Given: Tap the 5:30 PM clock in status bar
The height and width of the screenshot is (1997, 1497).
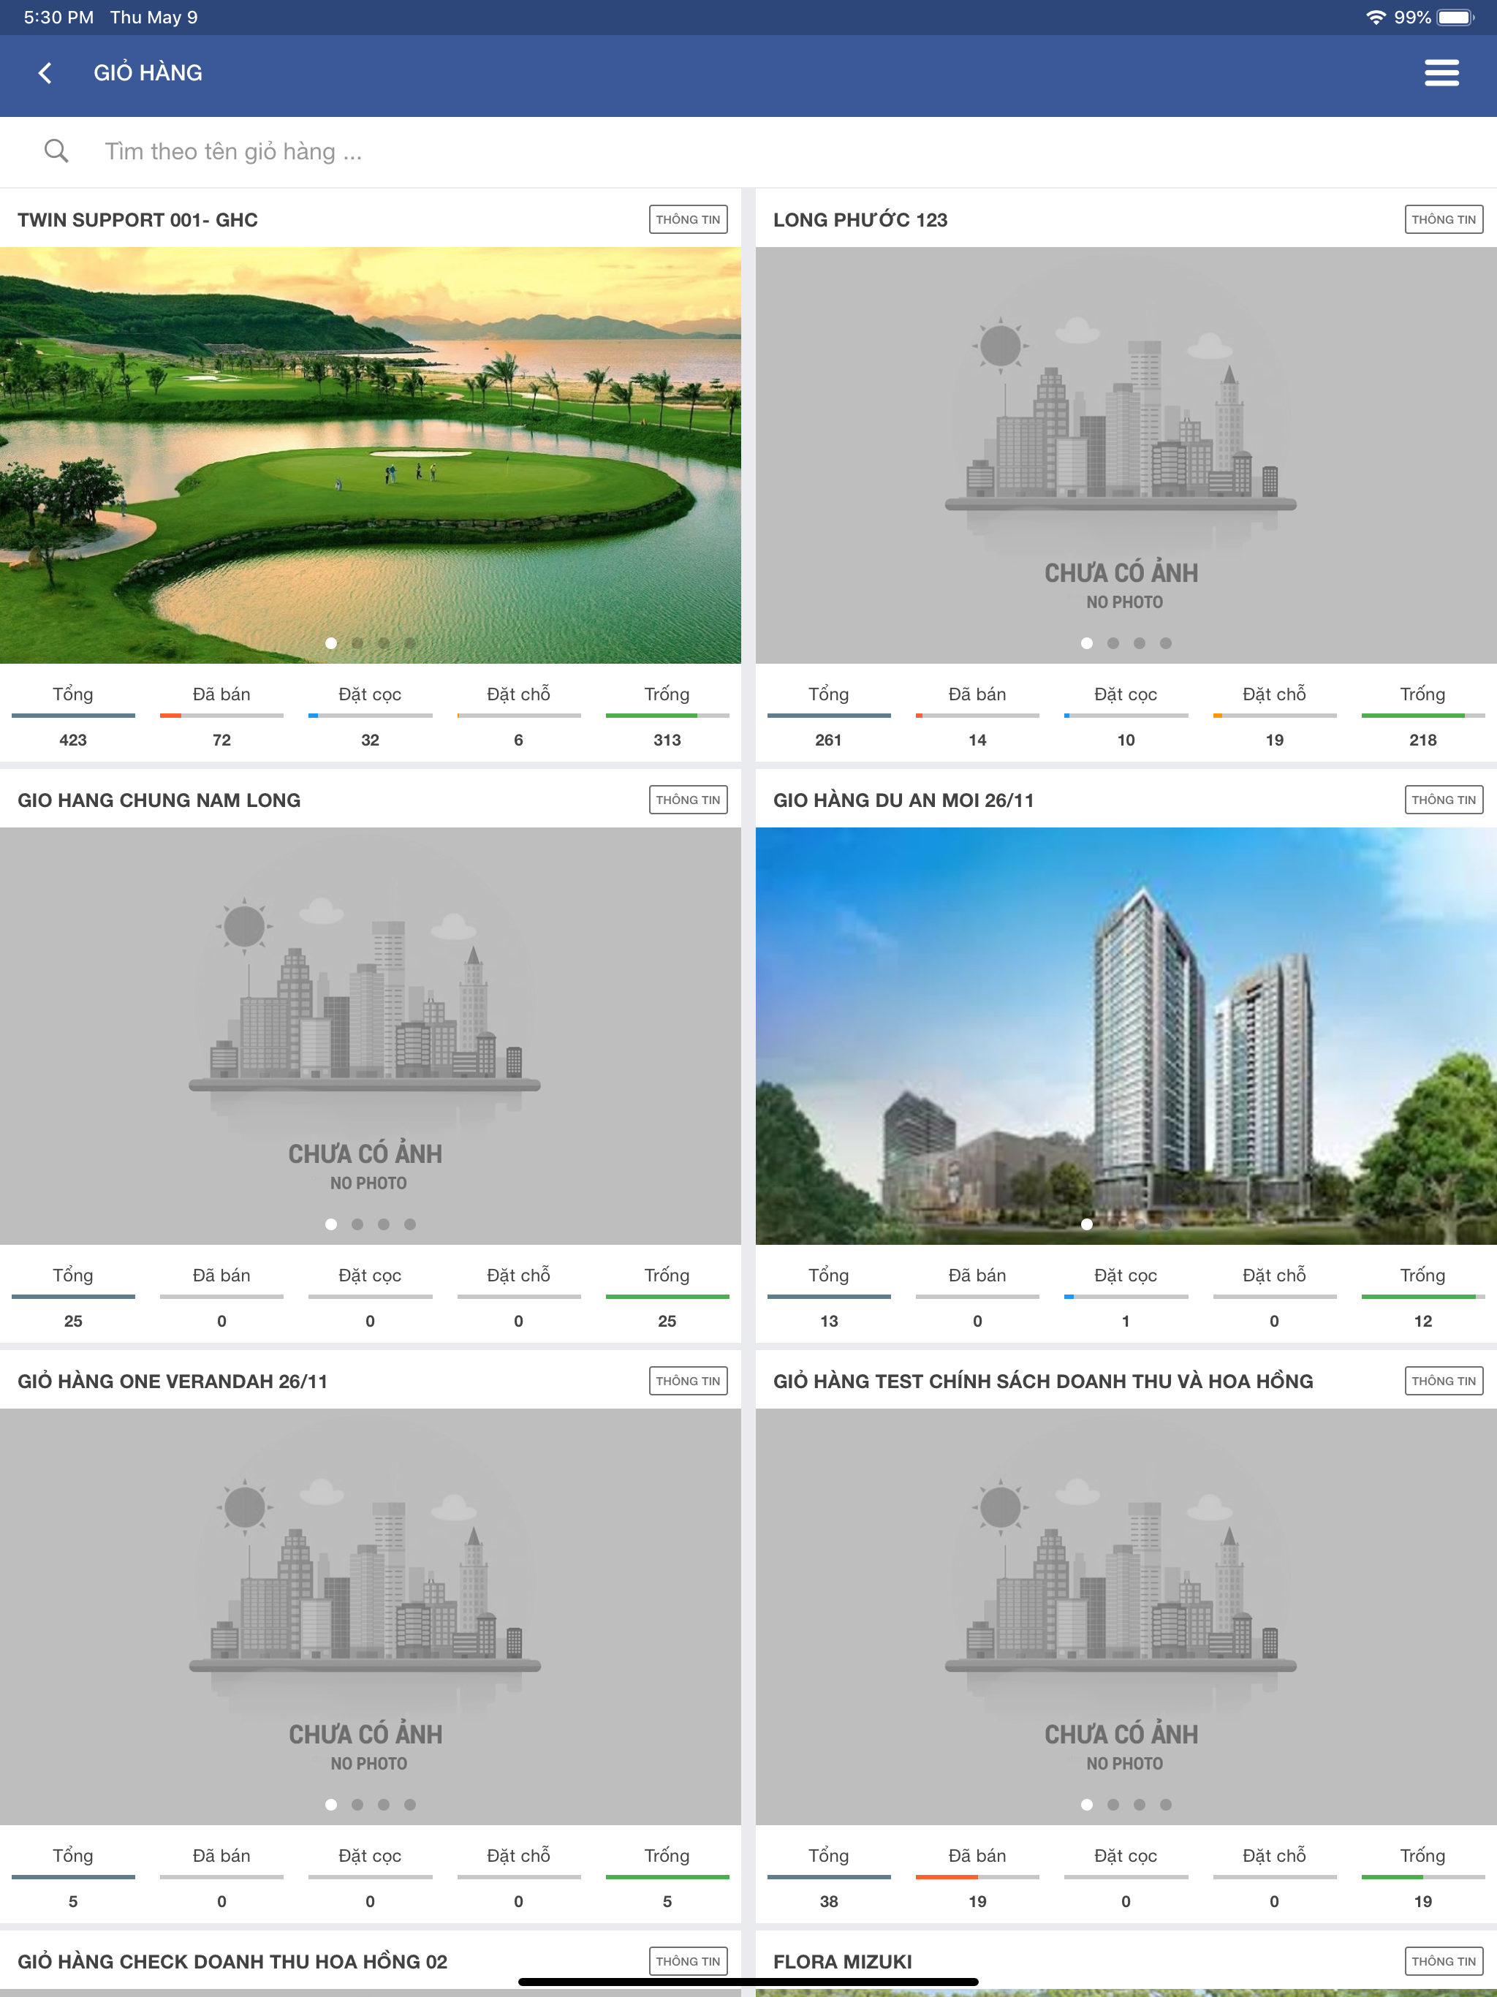Looking at the screenshot, I should point(58,17).
